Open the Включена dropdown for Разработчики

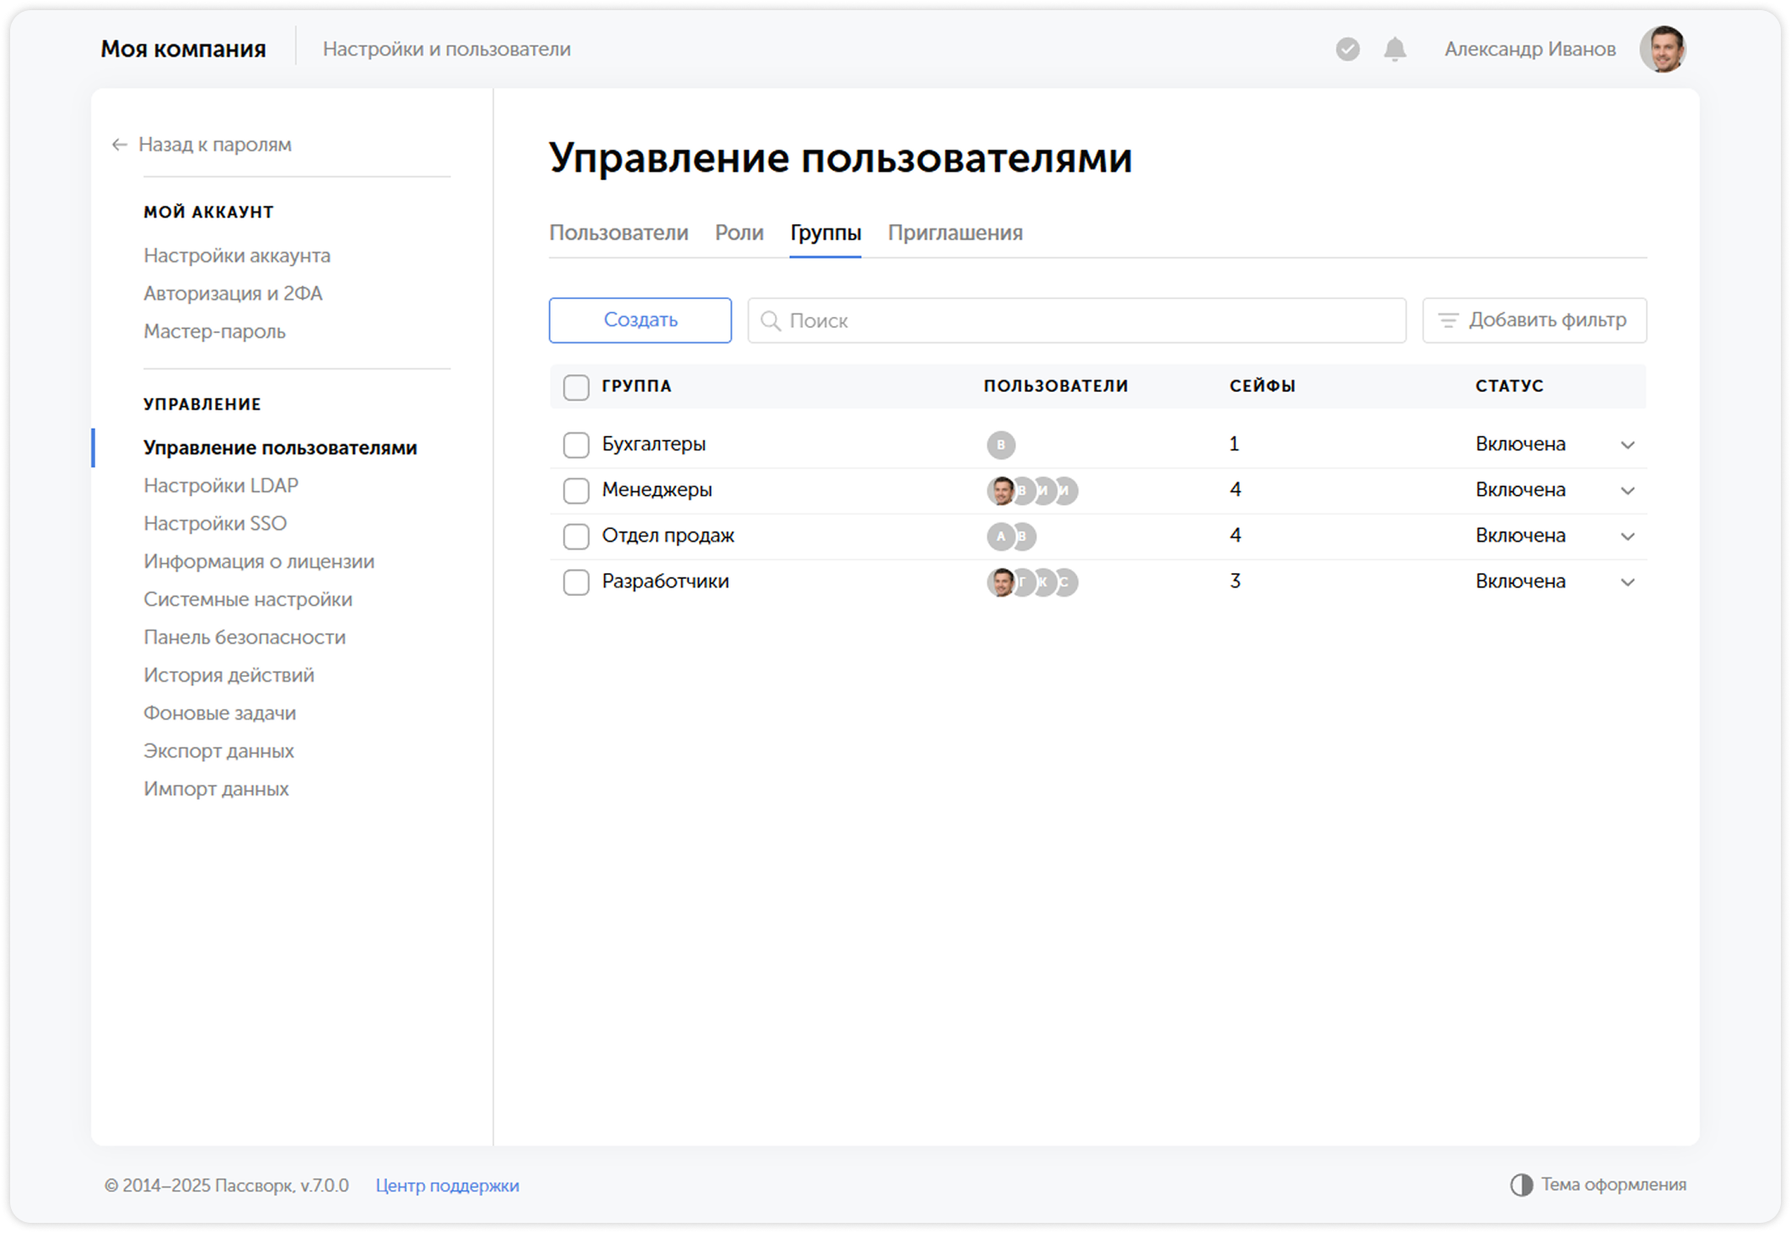1627,581
